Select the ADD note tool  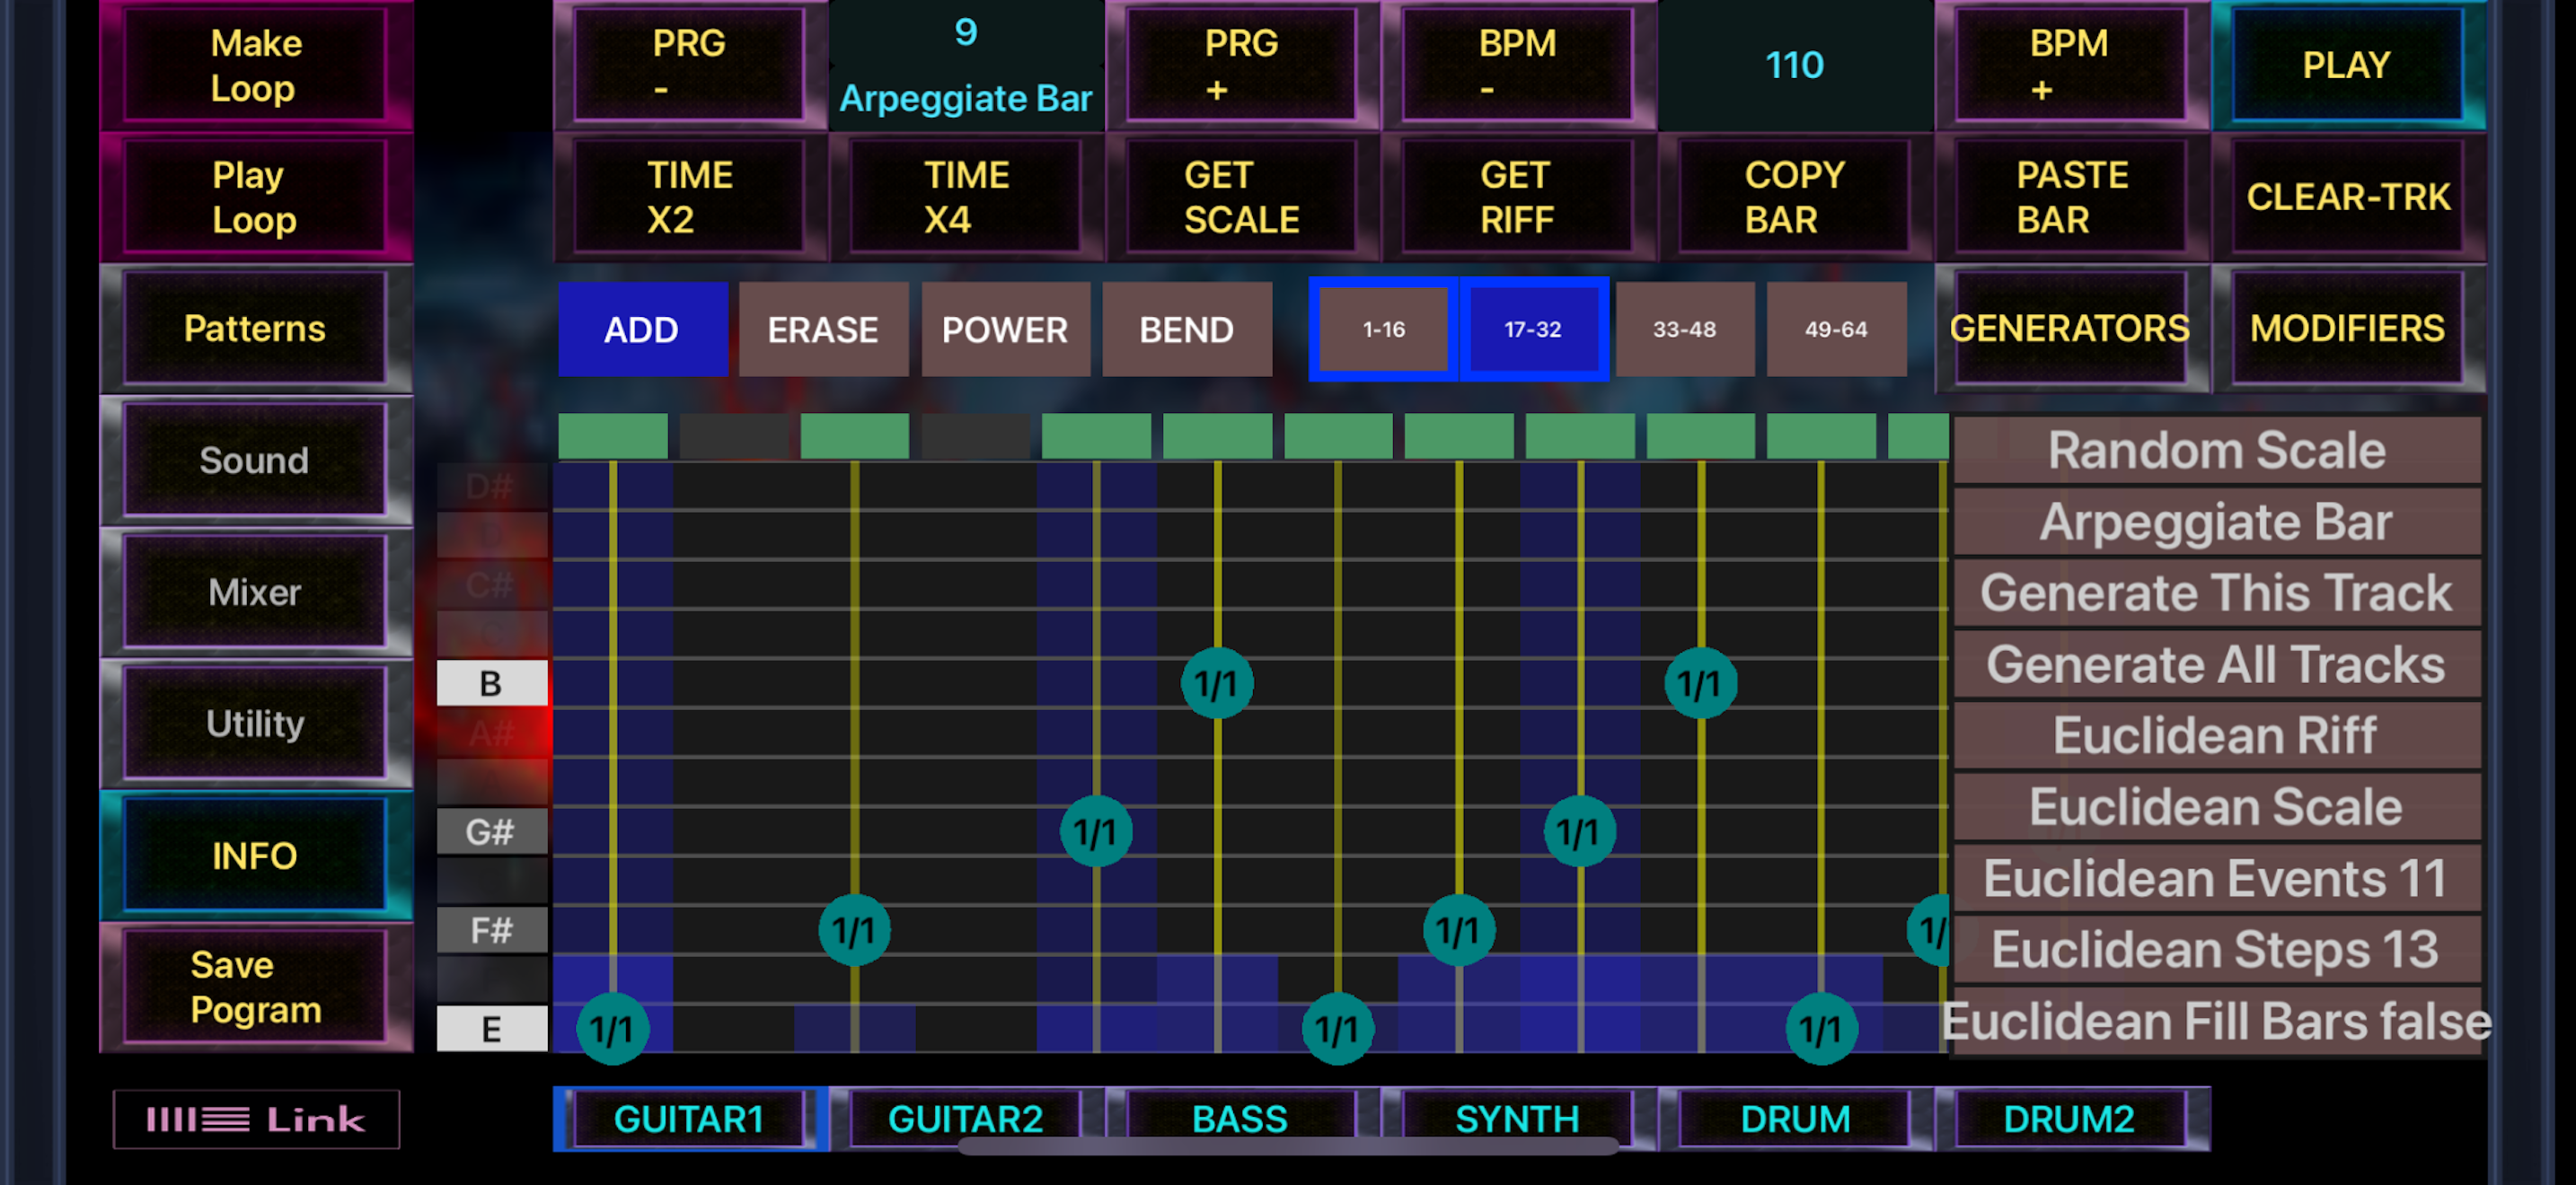[x=643, y=329]
